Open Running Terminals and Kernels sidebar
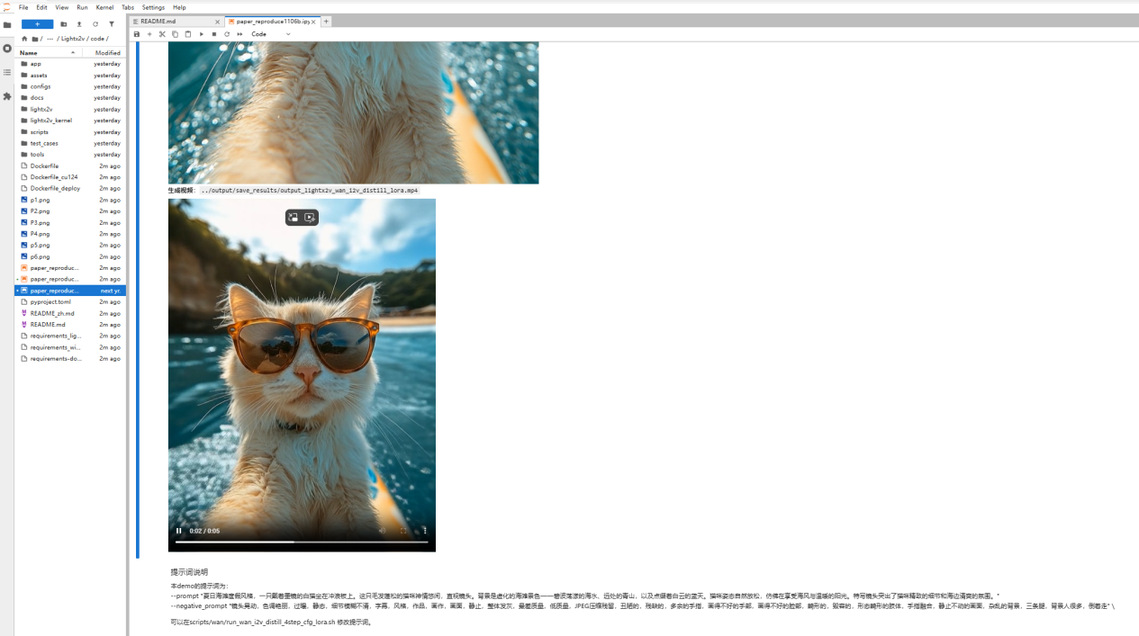Screen dimensions: 1139x636 7,49
